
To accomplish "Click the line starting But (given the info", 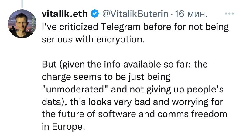I will 125,64.
